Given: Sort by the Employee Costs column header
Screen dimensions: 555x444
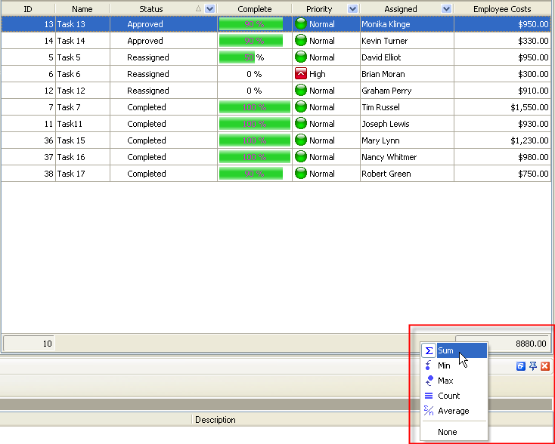Looking at the screenshot, I should tap(502, 9).
